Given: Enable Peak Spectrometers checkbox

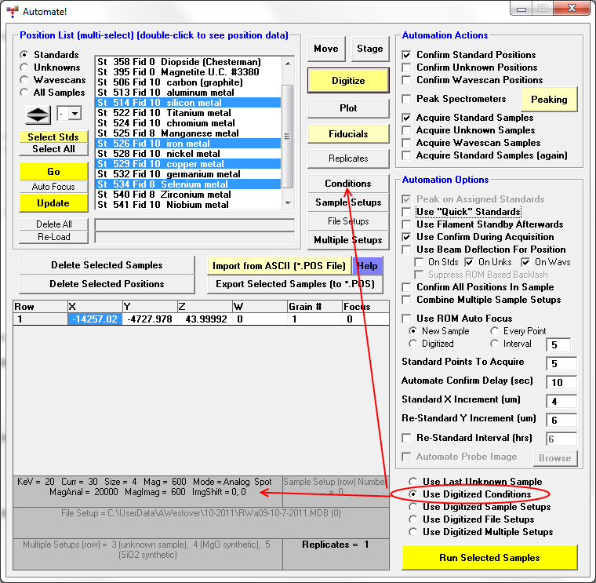Looking at the screenshot, I should pyautogui.click(x=406, y=99).
